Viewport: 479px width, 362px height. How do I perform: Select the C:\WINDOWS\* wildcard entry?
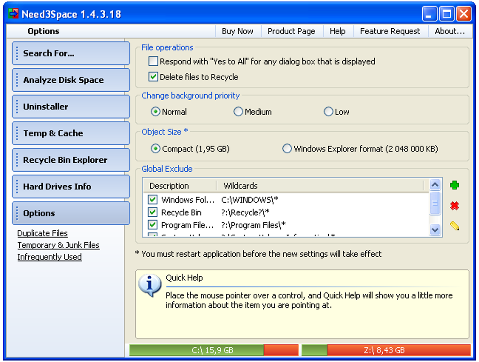tap(249, 200)
